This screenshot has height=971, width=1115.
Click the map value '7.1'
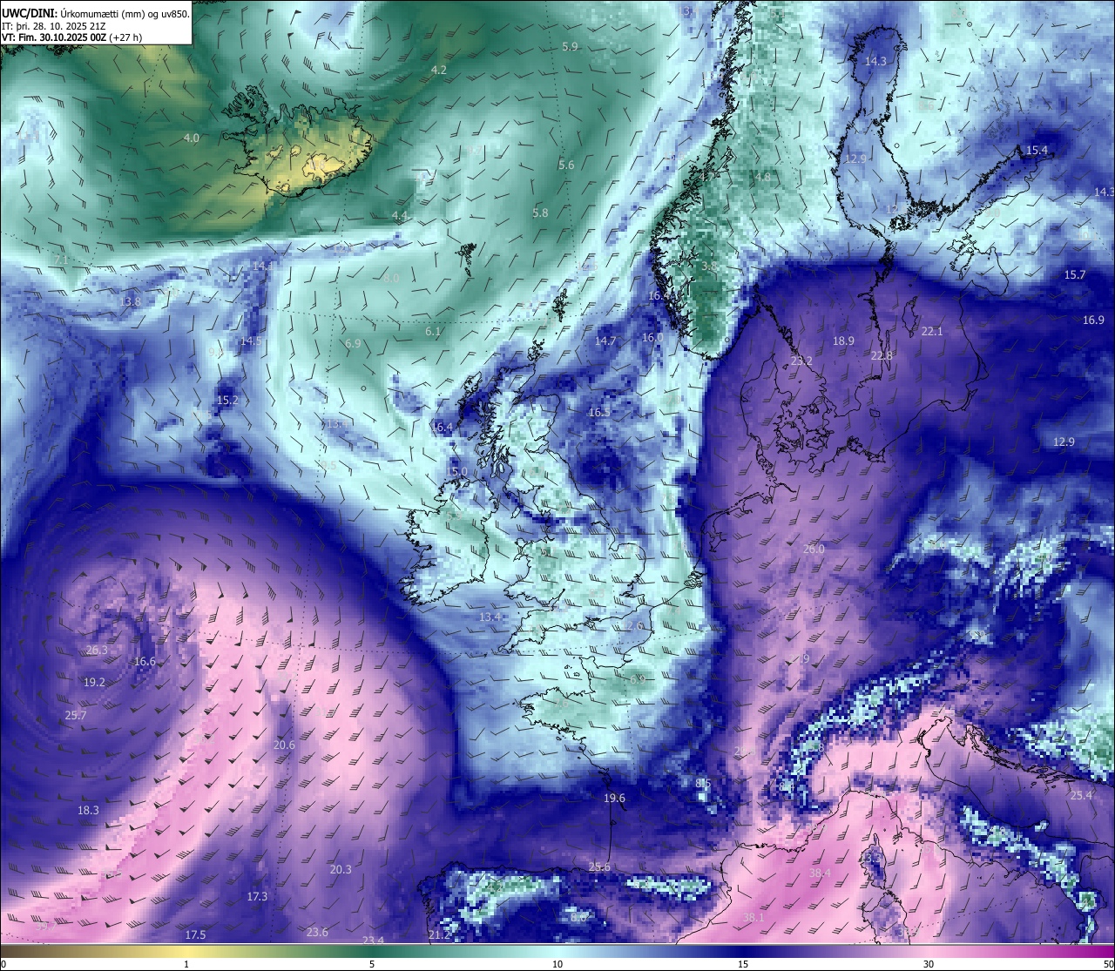(x=61, y=260)
